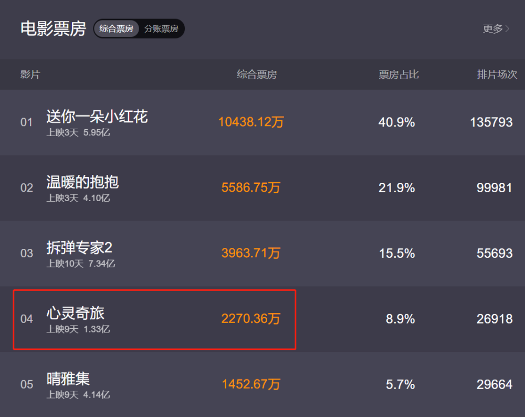This screenshot has height=417, width=525.
Task: Switch to the 综合票房 tab
Action: (117, 29)
